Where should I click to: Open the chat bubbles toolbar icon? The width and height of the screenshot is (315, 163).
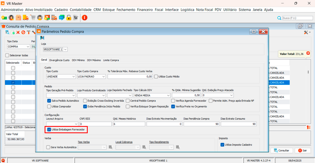[62, 18]
